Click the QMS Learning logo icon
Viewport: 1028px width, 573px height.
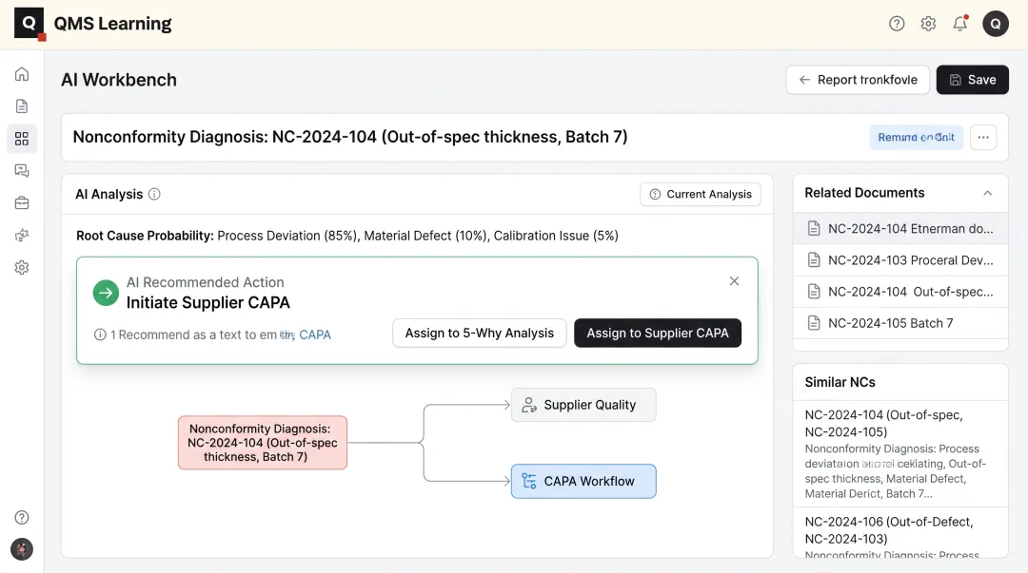[29, 24]
